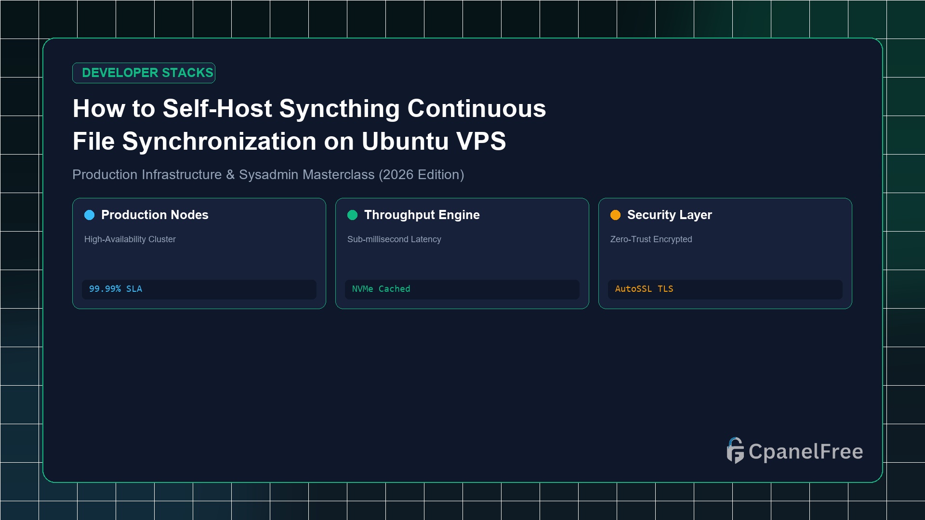Screen dimensions: 925x520
Task: Select the Zero-Trust Encrypted text
Action: 651,239
